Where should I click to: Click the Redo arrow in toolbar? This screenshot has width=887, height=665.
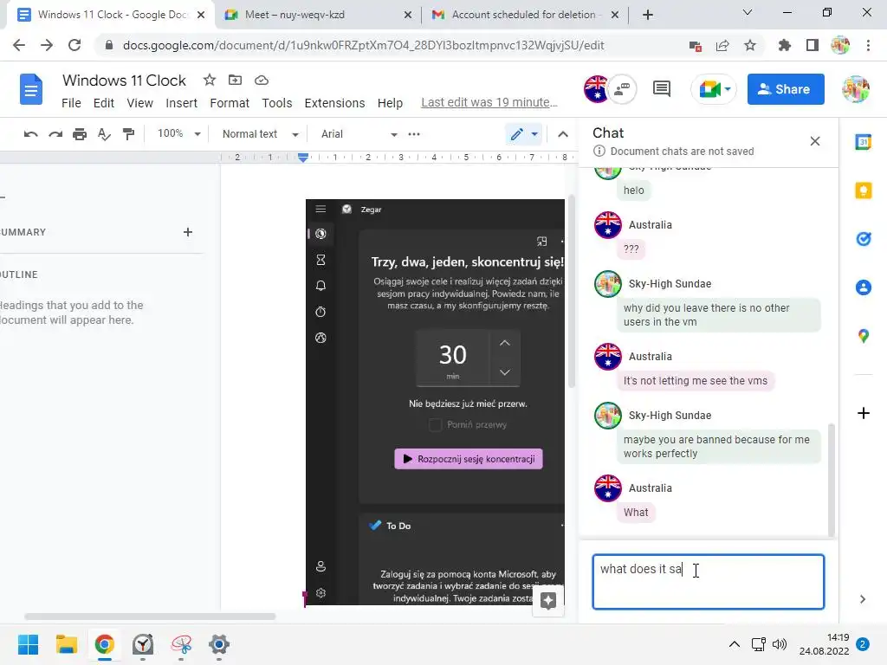point(55,134)
